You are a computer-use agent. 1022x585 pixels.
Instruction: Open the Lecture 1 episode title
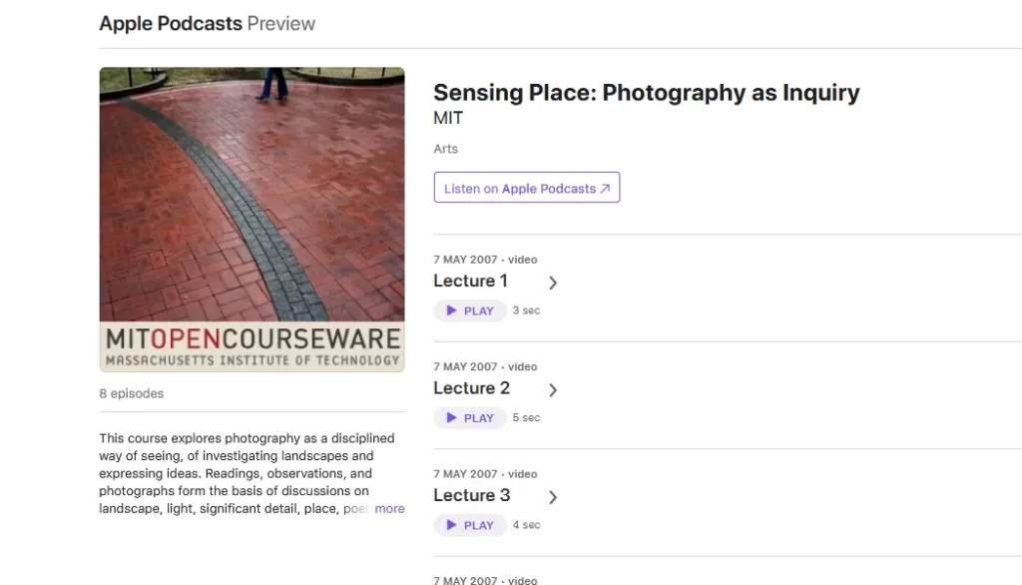point(471,282)
